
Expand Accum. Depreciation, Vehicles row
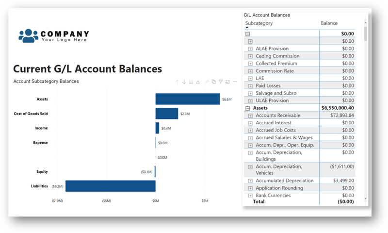tap(250, 167)
